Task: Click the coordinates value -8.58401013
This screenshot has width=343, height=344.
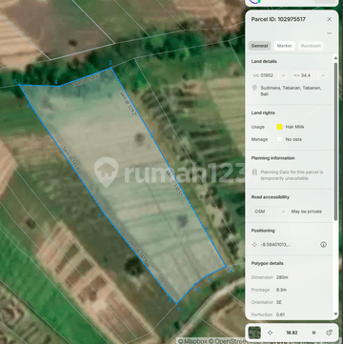Action: pos(275,245)
